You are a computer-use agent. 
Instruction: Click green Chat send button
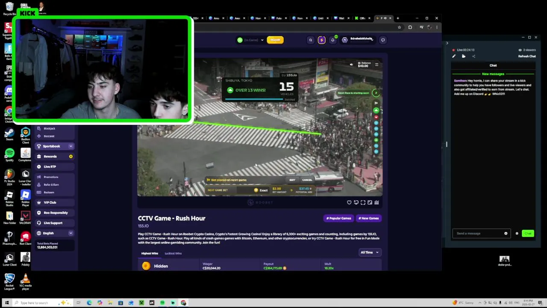[528, 234]
